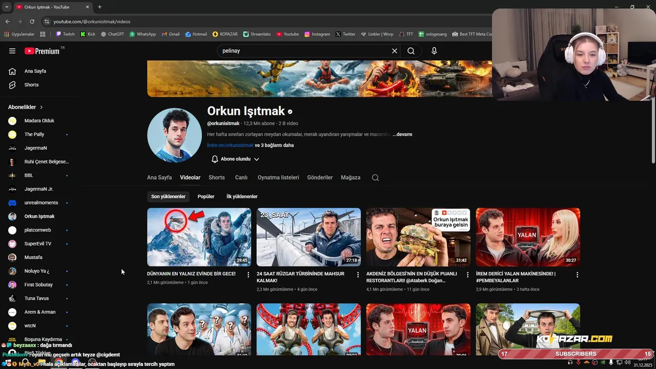Play 24 SAAT RÜZGAR TÜRBİNİNDE thumbnail
Image resolution: width=656 pixels, height=369 pixels.
pos(309,237)
